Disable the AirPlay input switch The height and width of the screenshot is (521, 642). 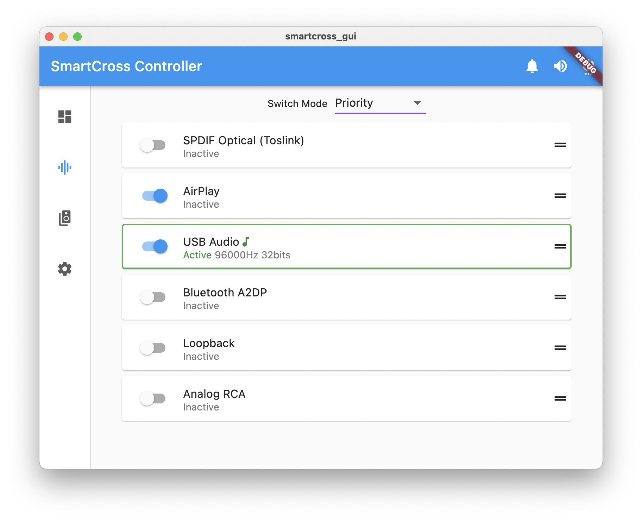[155, 196]
